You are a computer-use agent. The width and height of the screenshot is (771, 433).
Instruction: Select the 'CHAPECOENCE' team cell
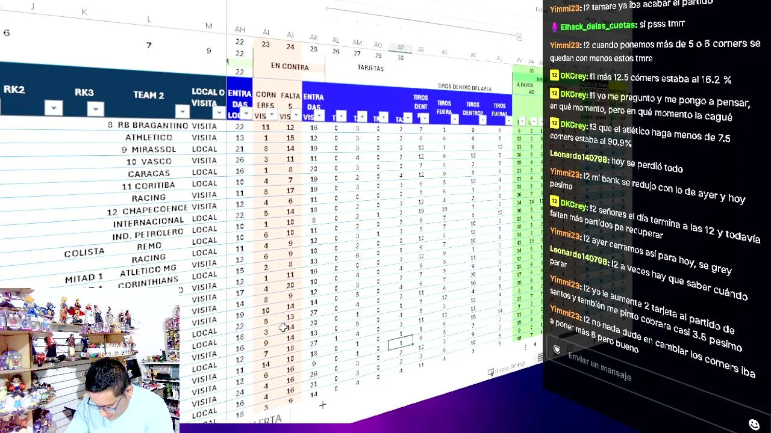(x=156, y=210)
